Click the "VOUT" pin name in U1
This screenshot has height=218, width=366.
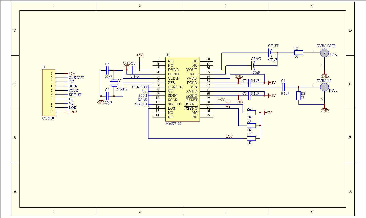[192, 70]
